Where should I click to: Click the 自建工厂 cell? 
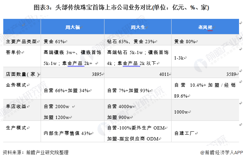(x=184, y=133)
